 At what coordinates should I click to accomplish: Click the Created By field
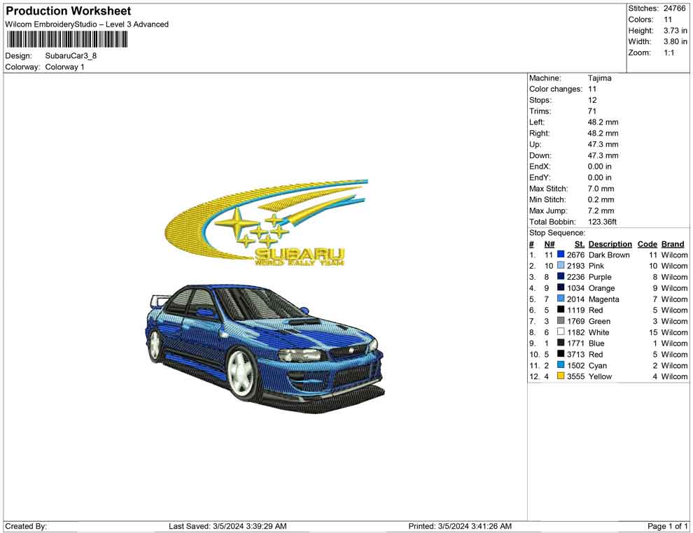point(25,525)
